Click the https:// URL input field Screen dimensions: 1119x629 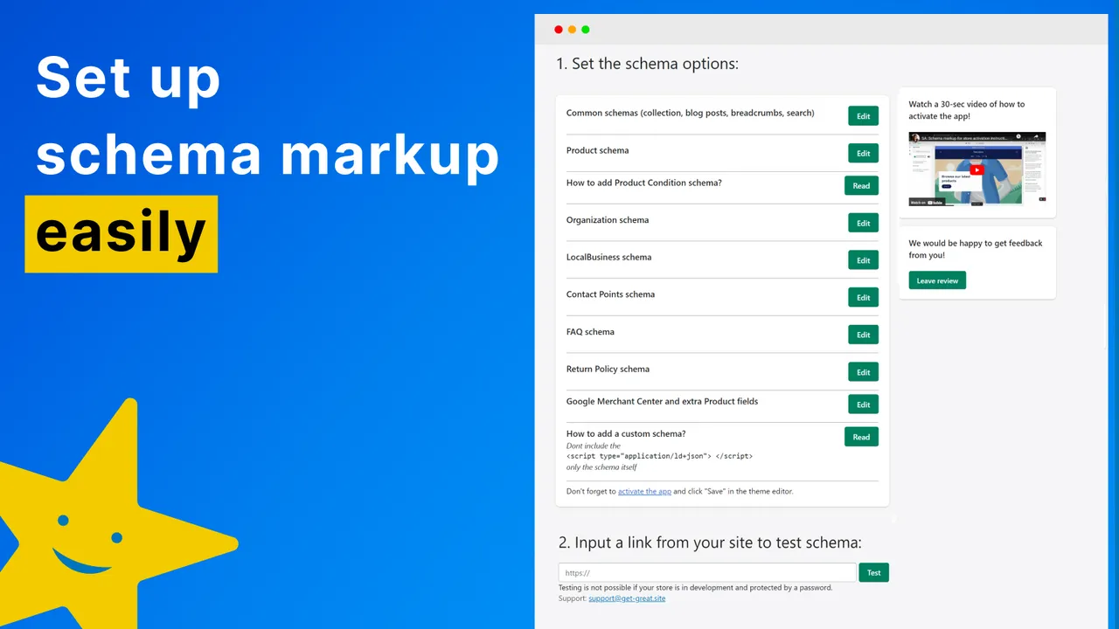pyautogui.click(x=706, y=572)
